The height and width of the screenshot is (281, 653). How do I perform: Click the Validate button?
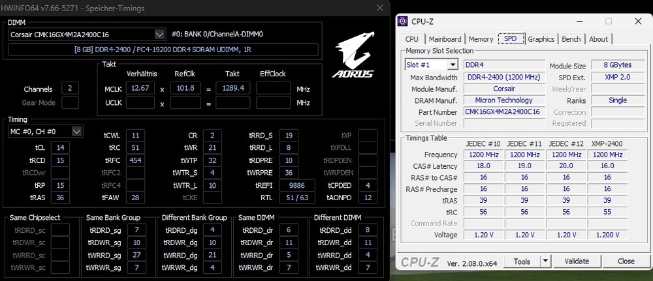point(577,261)
